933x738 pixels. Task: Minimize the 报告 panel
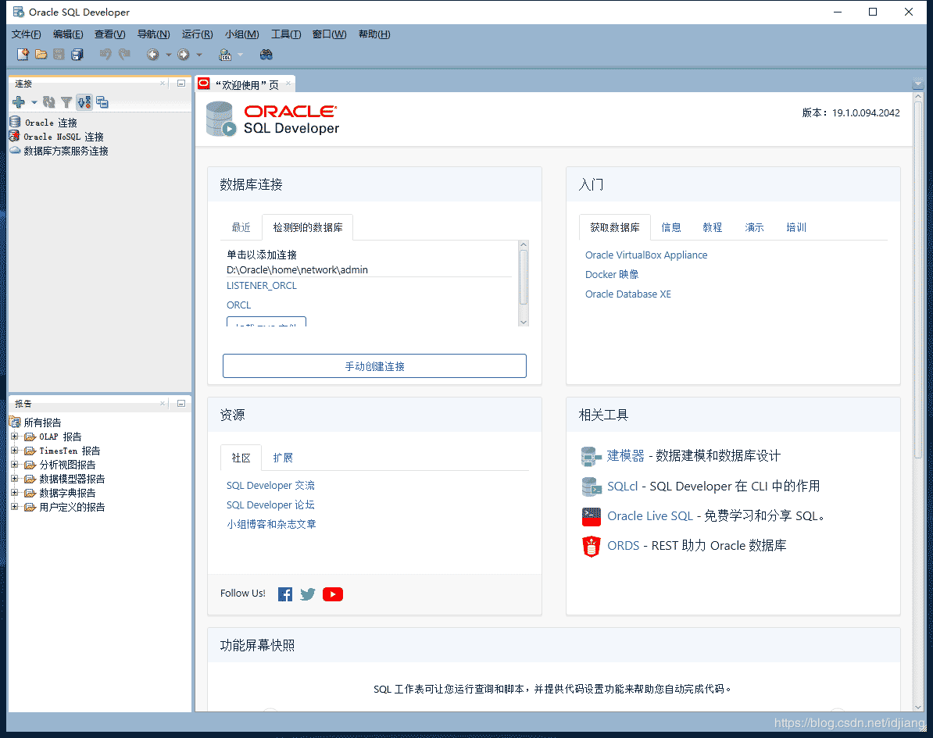click(x=181, y=404)
